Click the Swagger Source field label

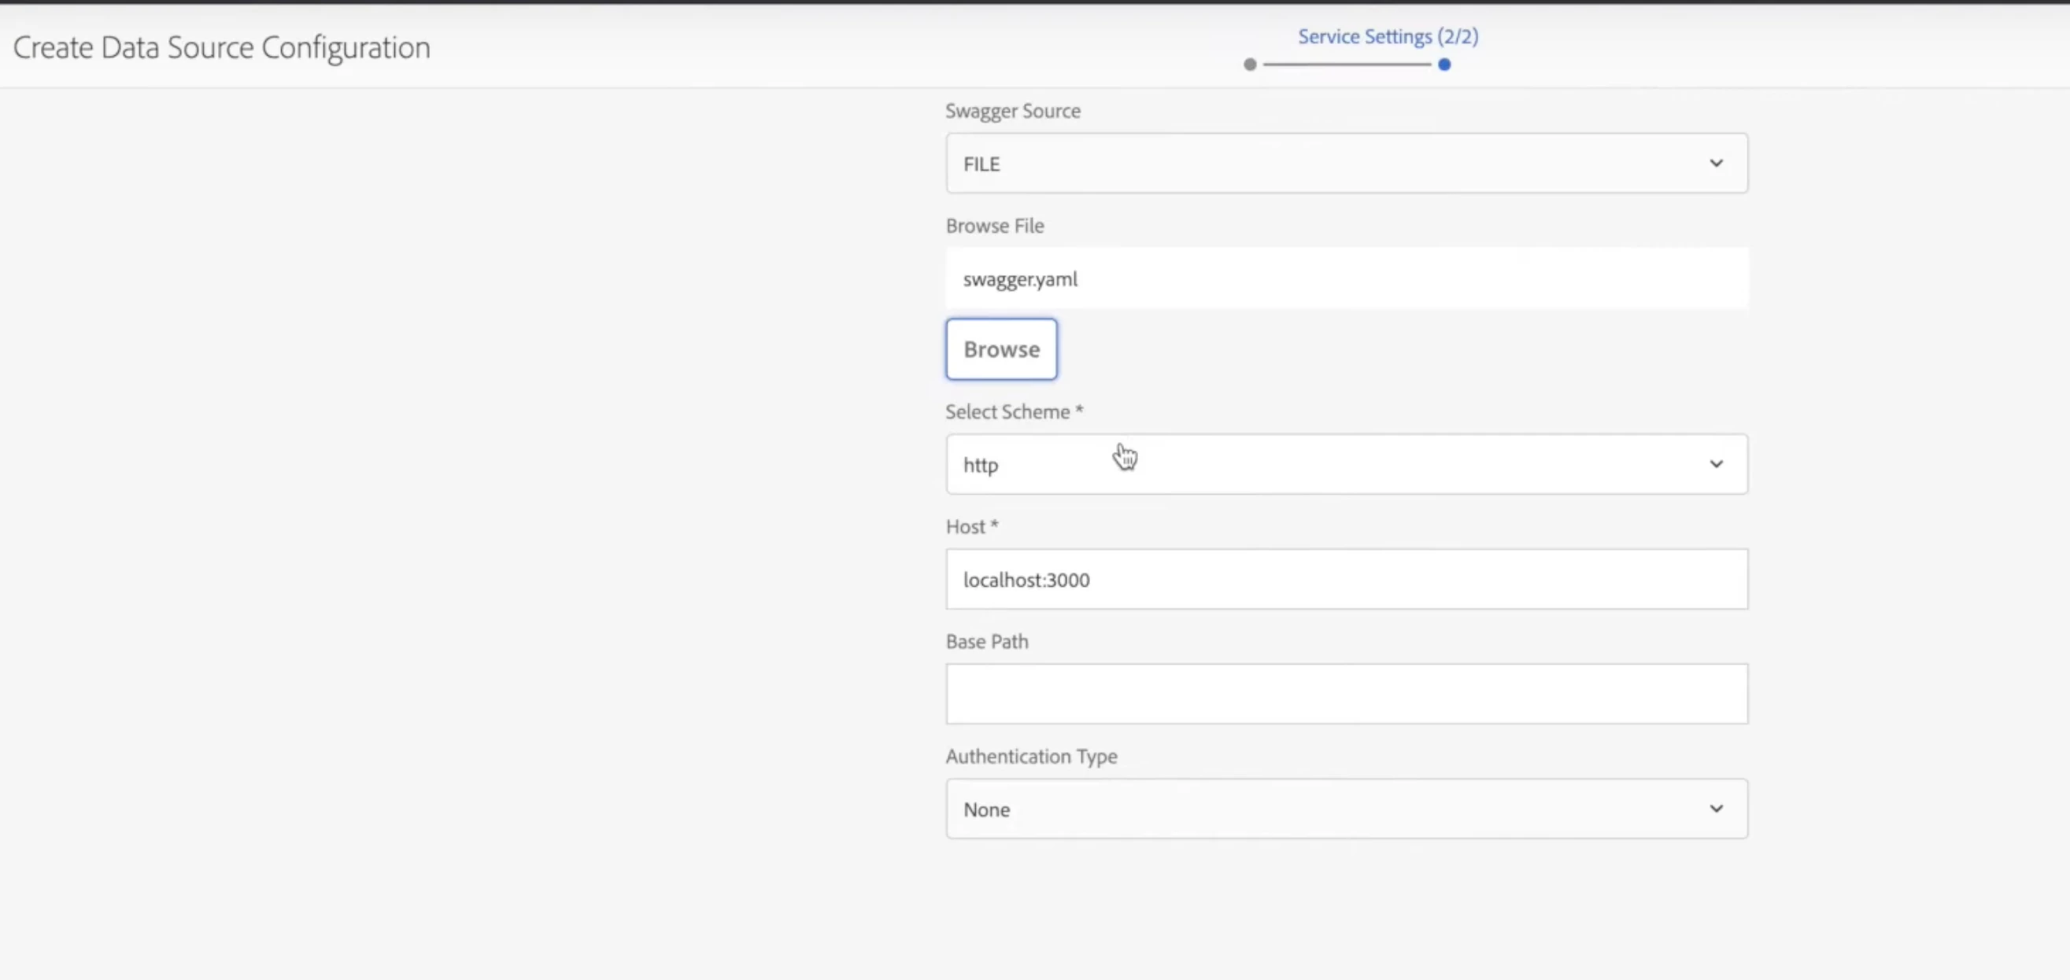(x=1012, y=111)
